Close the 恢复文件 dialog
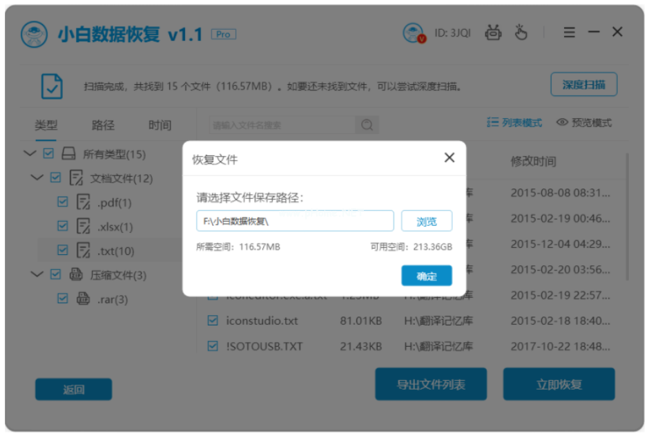The image size is (649, 438). tap(449, 158)
